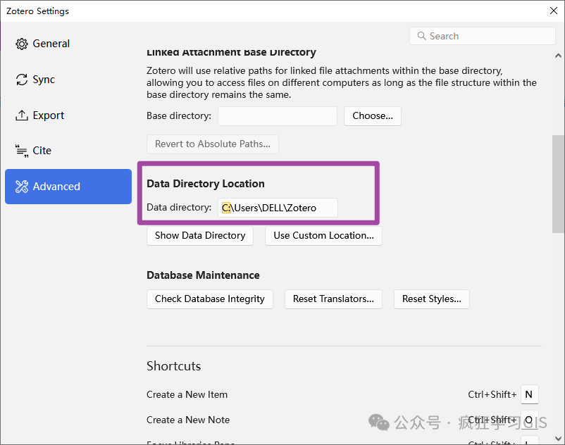The height and width of the screenshot is (445, 565).
Task: Click the Advanced tools icon
Action: 22,187
